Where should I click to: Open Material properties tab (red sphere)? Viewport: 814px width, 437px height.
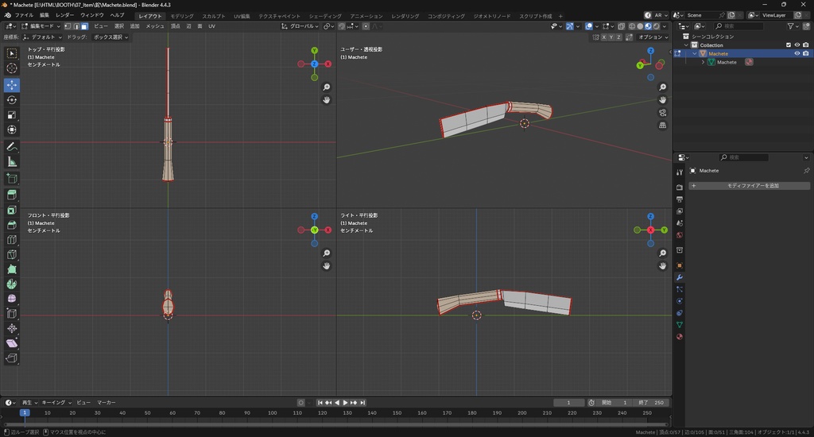pyautogui.click(x=680, y=337)
